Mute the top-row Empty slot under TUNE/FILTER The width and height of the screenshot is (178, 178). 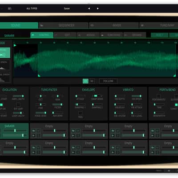click(38, 131)
